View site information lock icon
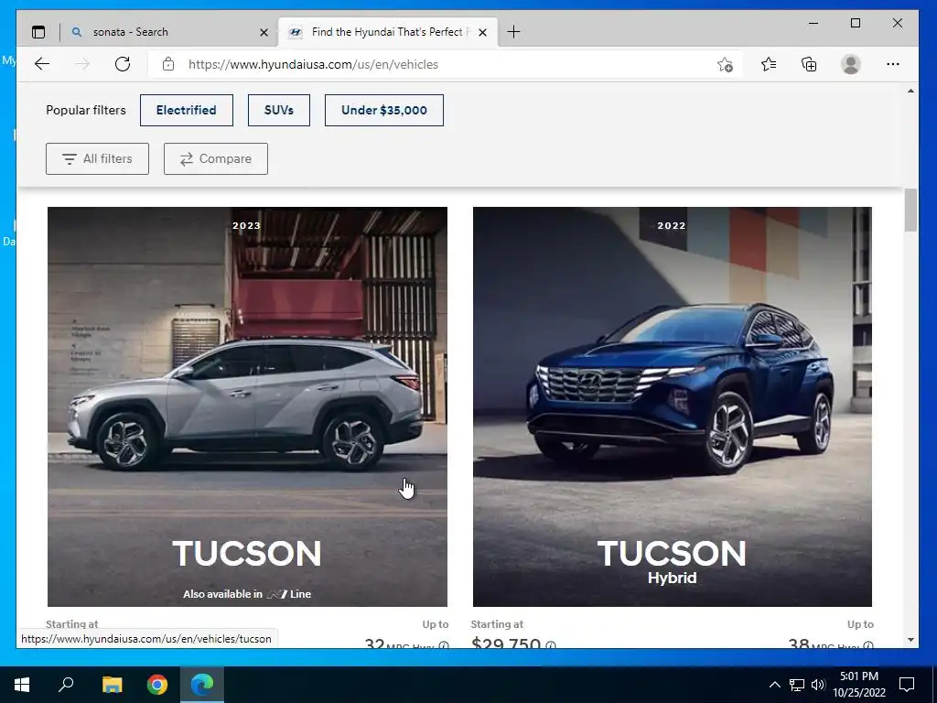The height and width of the screenshot is (703, 937). click(x=168, y=64)
